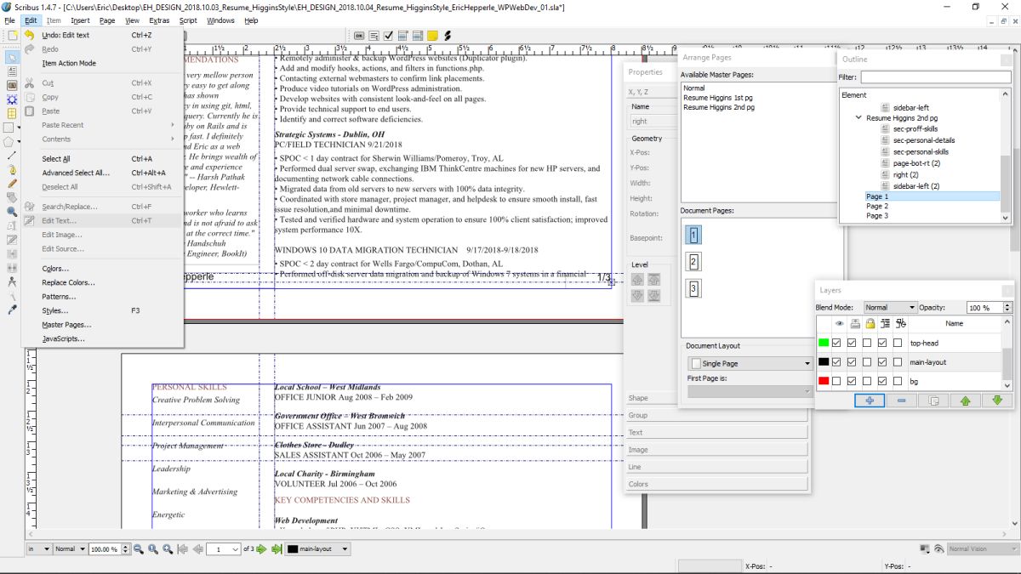This screenshot has height=574, width=1021.
Task: Open Document Layout Single Page dropdown
Action: [750, 363]
